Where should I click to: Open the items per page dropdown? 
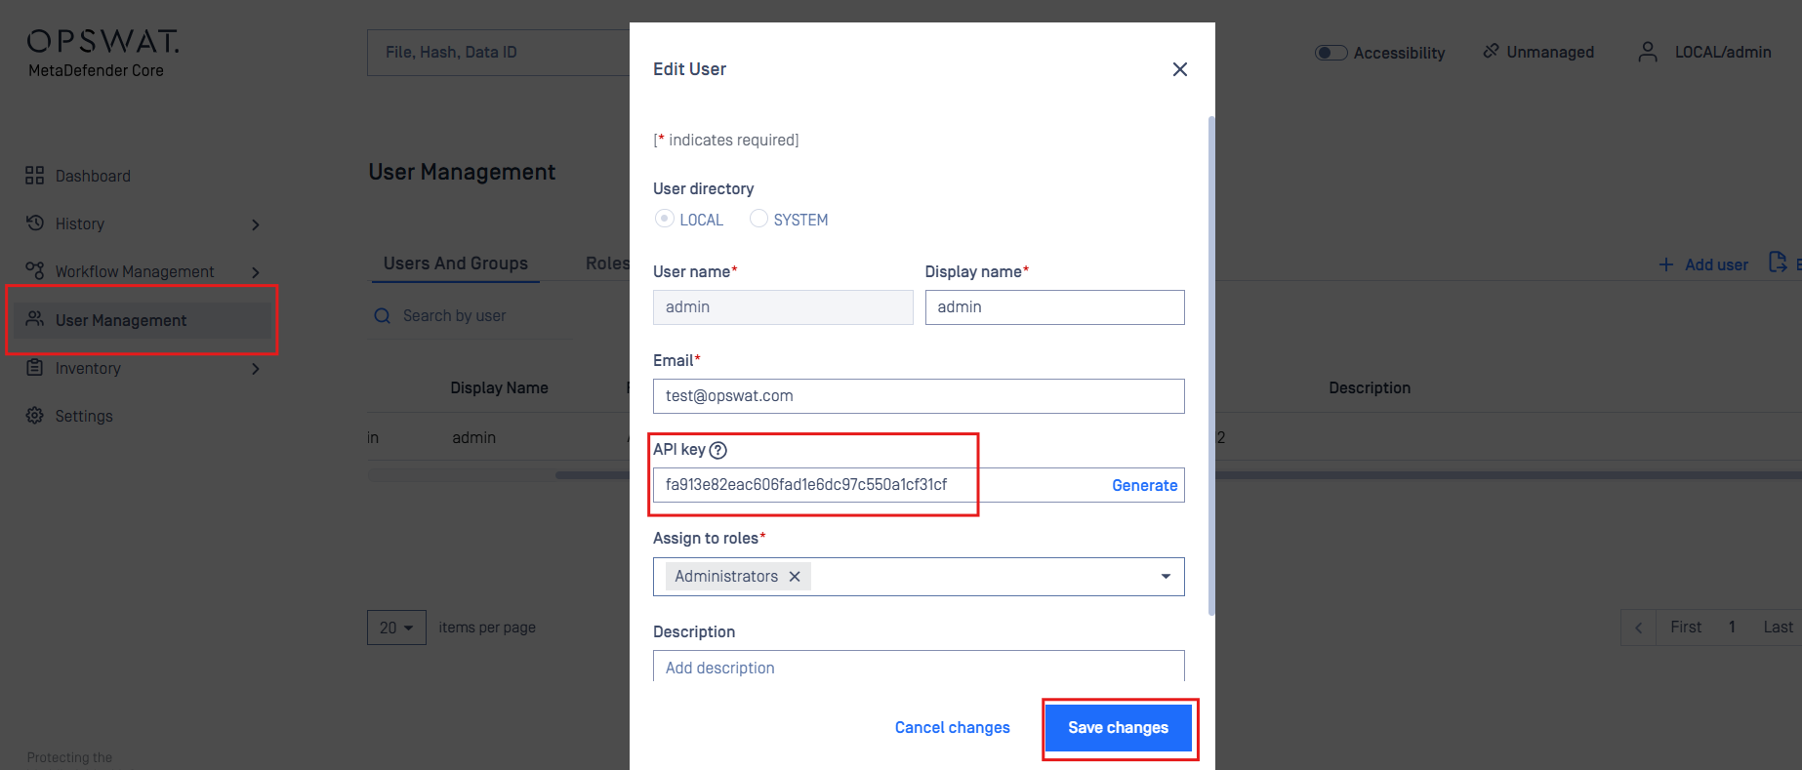pos(396,628)
